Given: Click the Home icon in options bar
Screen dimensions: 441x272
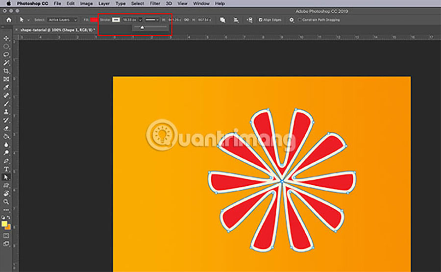Looking at the screenshot, I should [8, 20].
